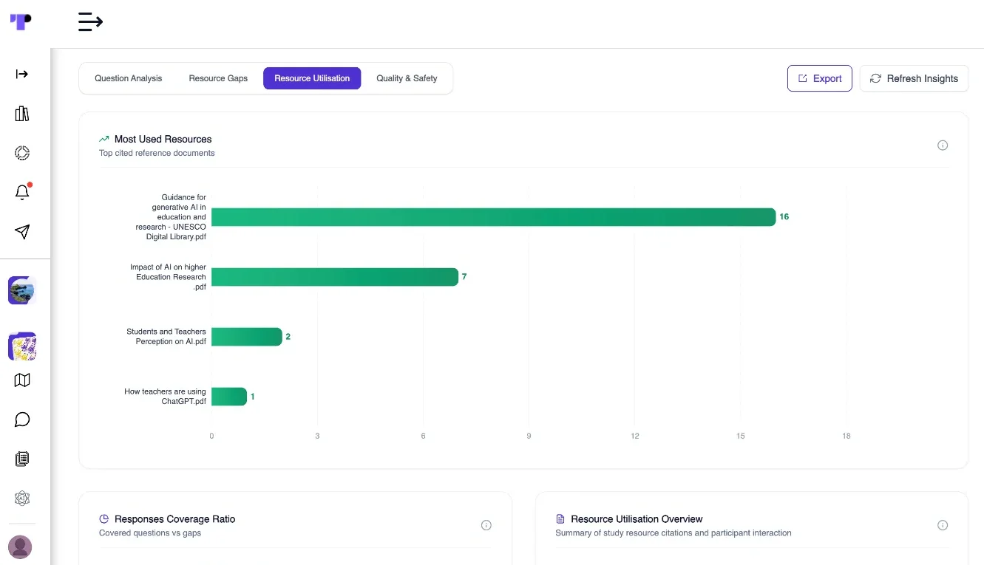Screen dimensions: 984x565
Task: Open the map icon in sidebar
Action: (x=22, y=380)
